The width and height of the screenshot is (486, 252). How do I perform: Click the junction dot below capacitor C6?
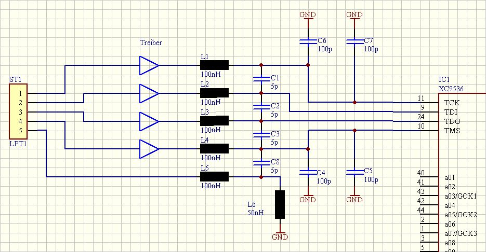(x=308, y=65)
